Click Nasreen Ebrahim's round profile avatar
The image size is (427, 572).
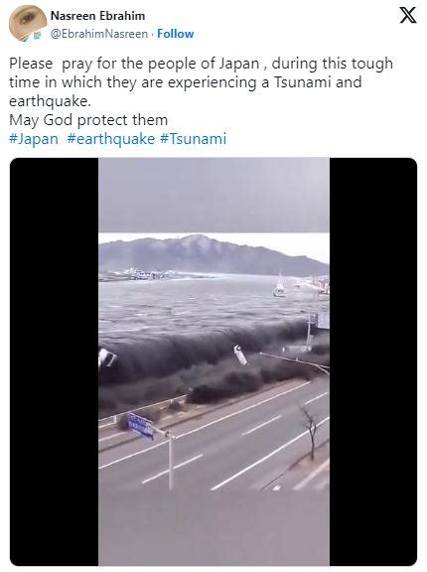tap(27, 22)
